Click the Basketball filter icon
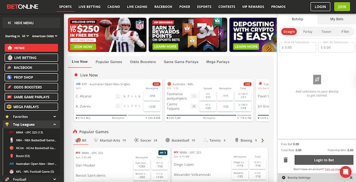This screenshot has height=182, width=356. [x=167, y=140]
